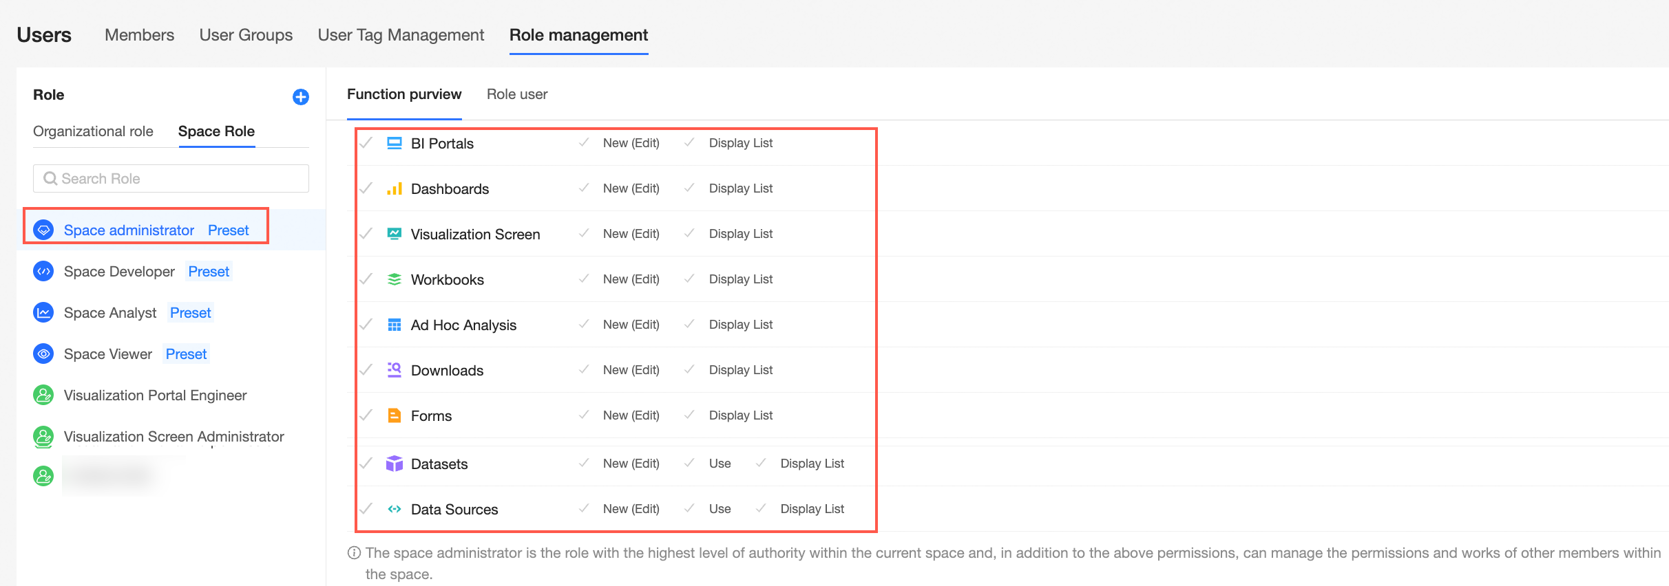Click the Workbooks stacked layers icon
1669x586 pixels.
pyautogui.click(x=394, y=279)
